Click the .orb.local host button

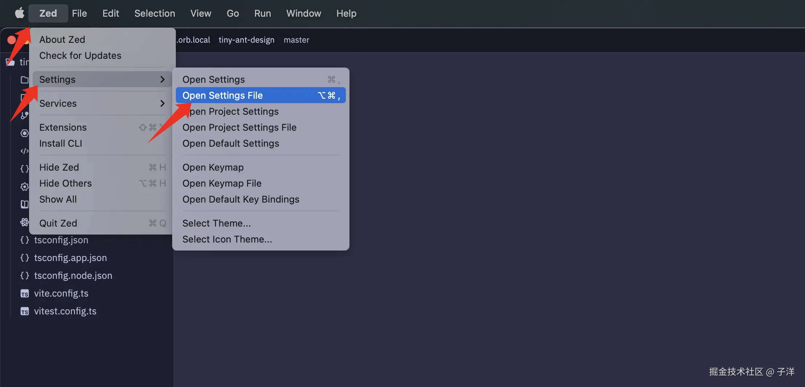point(194,40)
